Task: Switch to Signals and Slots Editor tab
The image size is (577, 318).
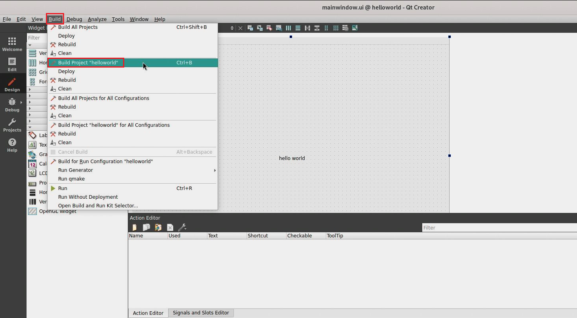Action: click(201, 313)
